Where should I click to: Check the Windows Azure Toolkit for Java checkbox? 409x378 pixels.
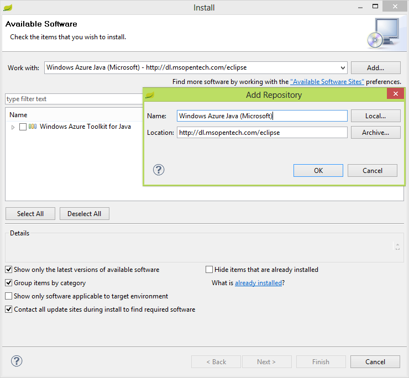23,127
